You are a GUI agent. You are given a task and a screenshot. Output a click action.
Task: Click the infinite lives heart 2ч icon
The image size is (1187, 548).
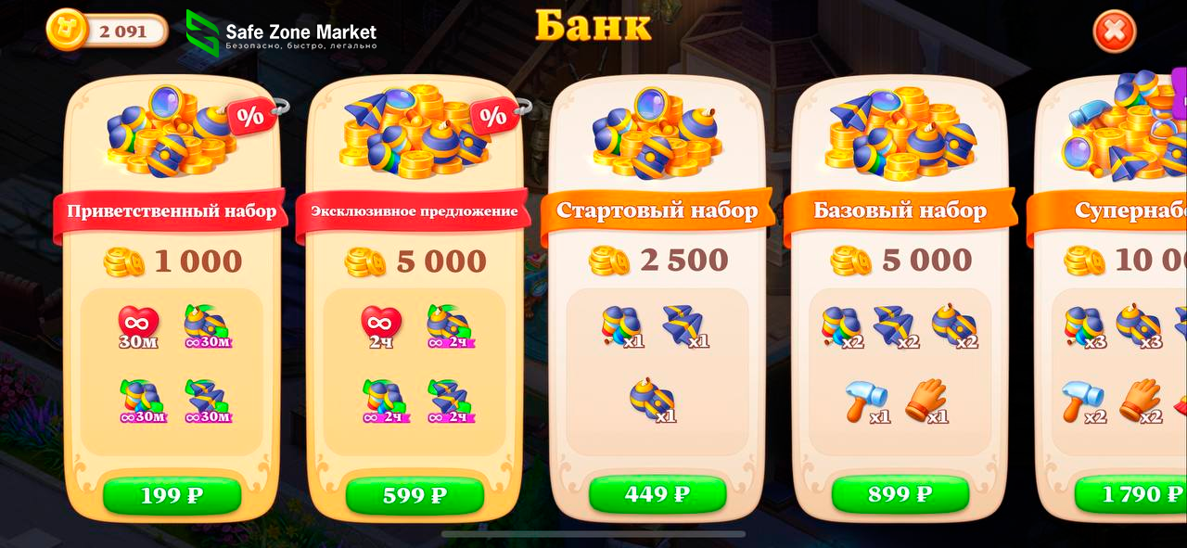pos(381,326)
